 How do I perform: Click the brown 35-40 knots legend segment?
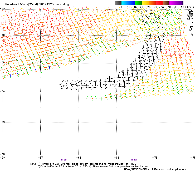click(166, 3)
